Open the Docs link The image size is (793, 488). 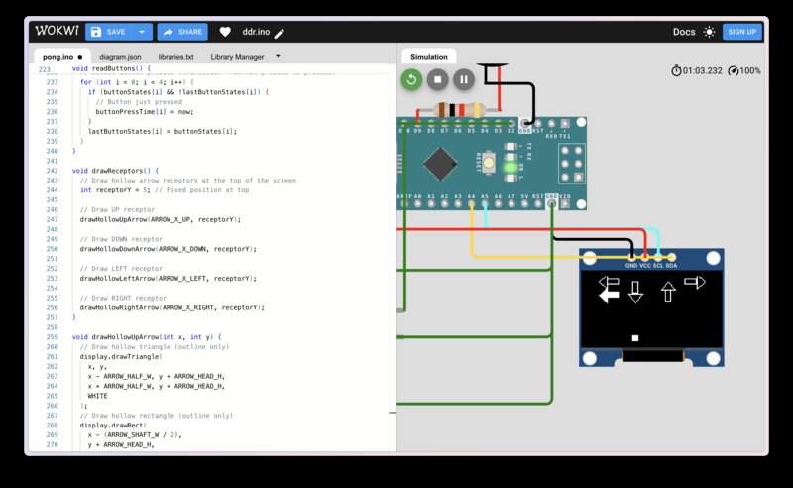[684, 32]
